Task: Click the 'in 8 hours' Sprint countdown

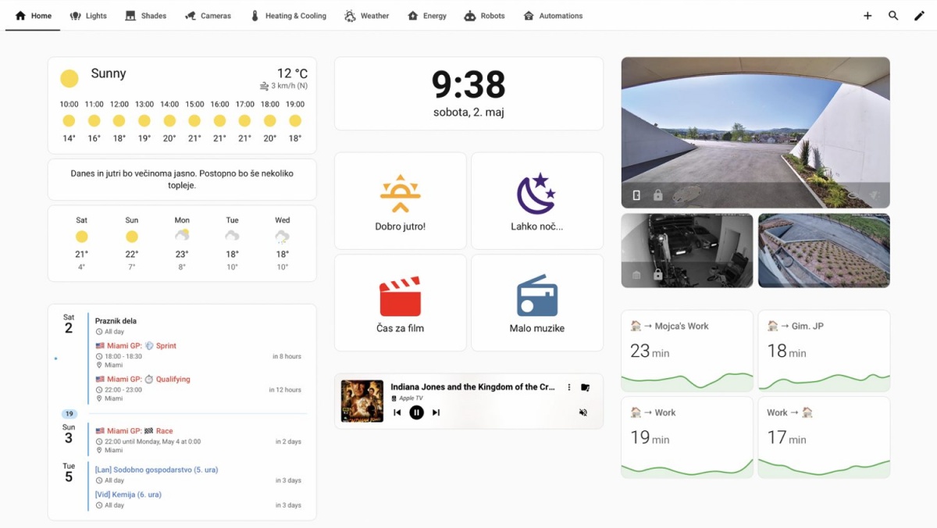Action: (x=287, y=356)
